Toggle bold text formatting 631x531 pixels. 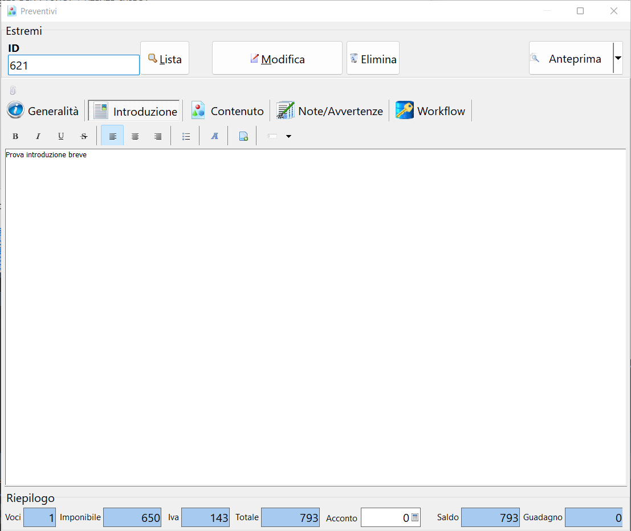pos(15,136)
